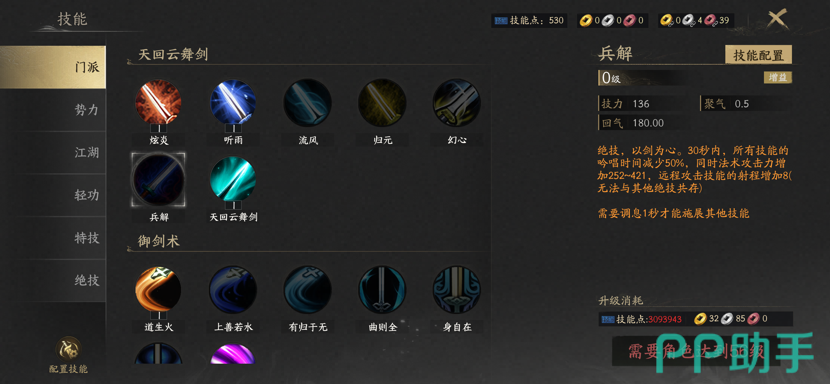Select the highlighted 兵解 skill thumbnail
This screenshot has height=384, width=830.
pyautogui.click(x=158, y=179)
